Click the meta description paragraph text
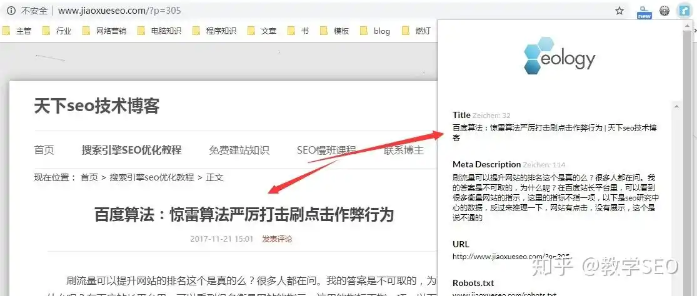Screen dimensions: 697x296 pyautogui.click(x=556, y=197)
